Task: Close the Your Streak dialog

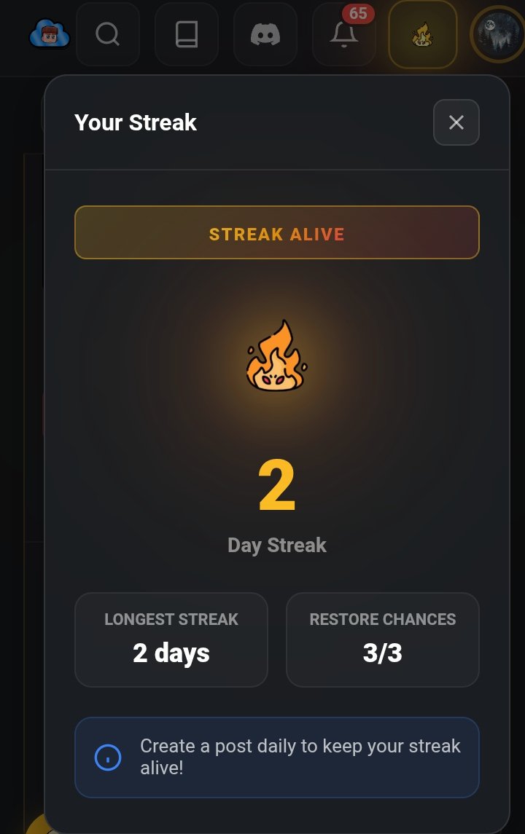Action: [456, 122]
